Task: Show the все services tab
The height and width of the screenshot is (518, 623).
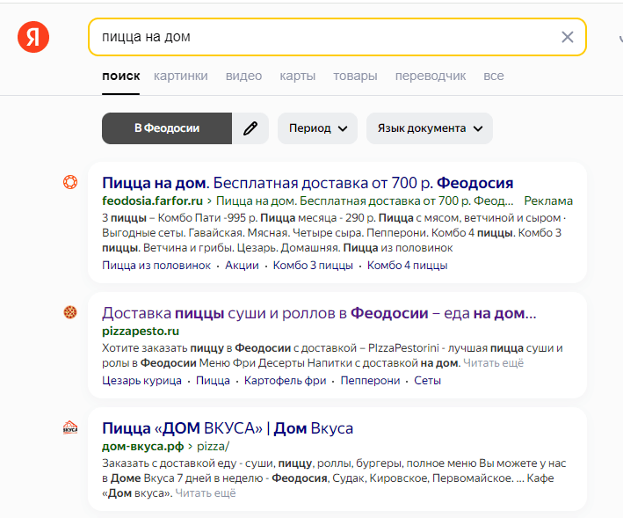Action: 494,76
